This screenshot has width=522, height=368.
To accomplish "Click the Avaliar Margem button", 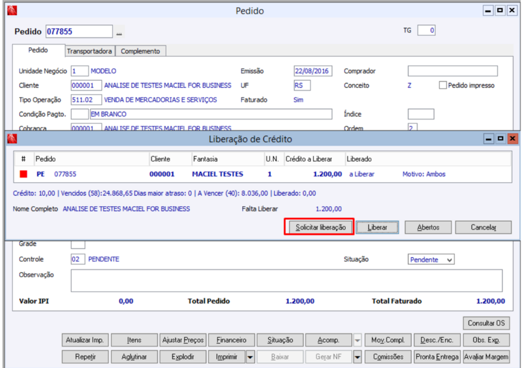I will pos(486,357).
